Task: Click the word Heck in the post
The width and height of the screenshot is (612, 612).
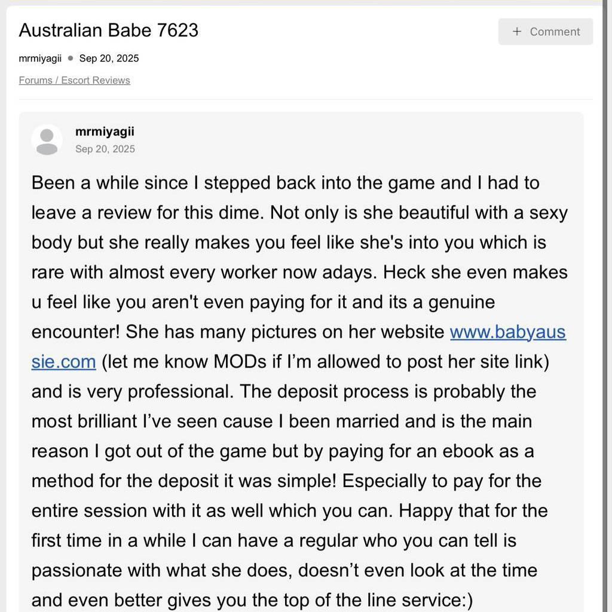Action: point(405,272)
